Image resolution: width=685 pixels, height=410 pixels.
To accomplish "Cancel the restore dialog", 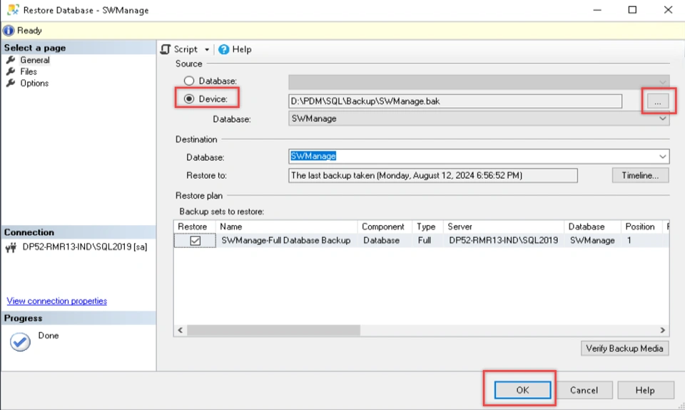I will tap(584, 390).
